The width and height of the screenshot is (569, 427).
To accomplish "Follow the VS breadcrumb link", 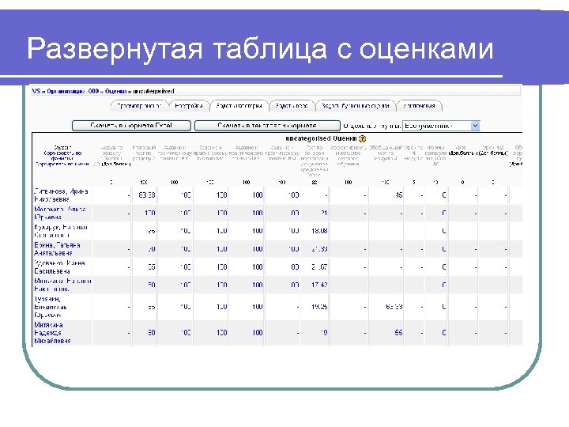I will coord(36,91).
